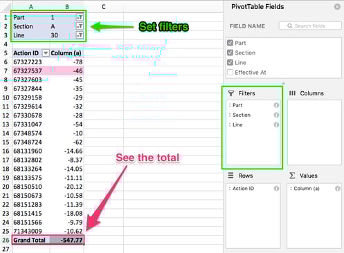This screenshot has height=253, width=344.
Task: Click info icon for Line in Filters
Action: [x=276, y=125]
